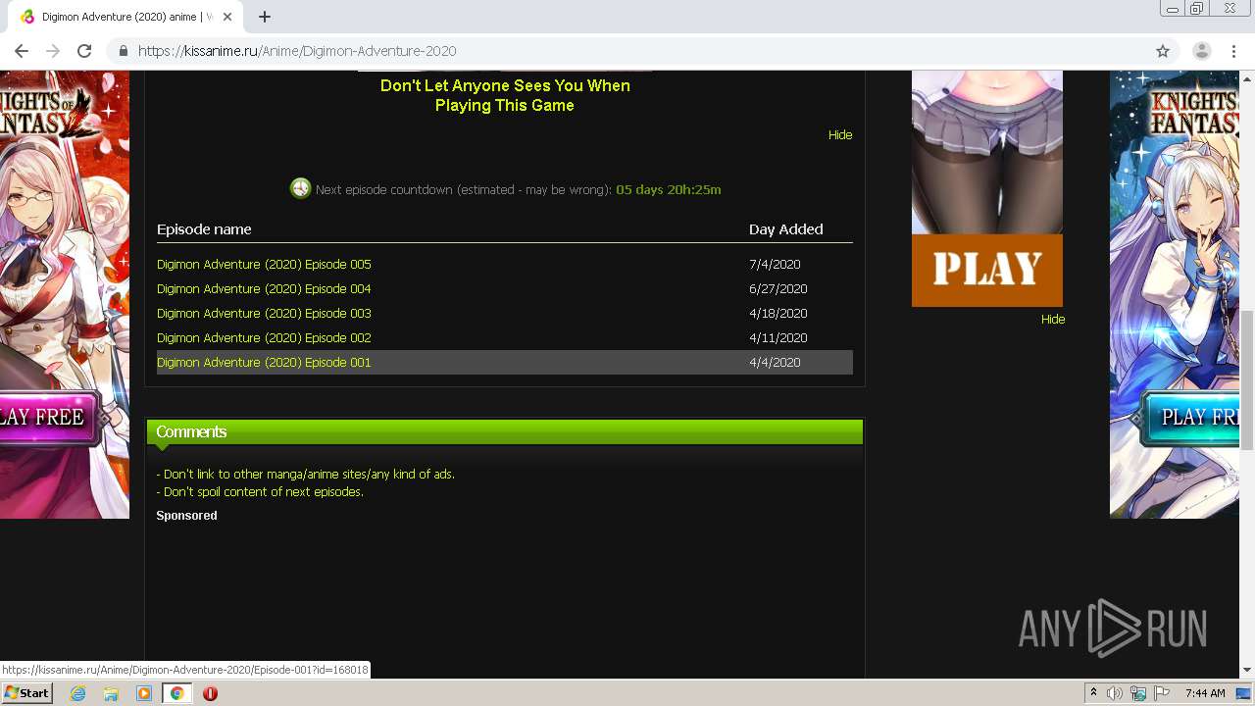Click the right Knights of Fantasy banner
Screen dimensions: 1255x706
pos(1175,294)
